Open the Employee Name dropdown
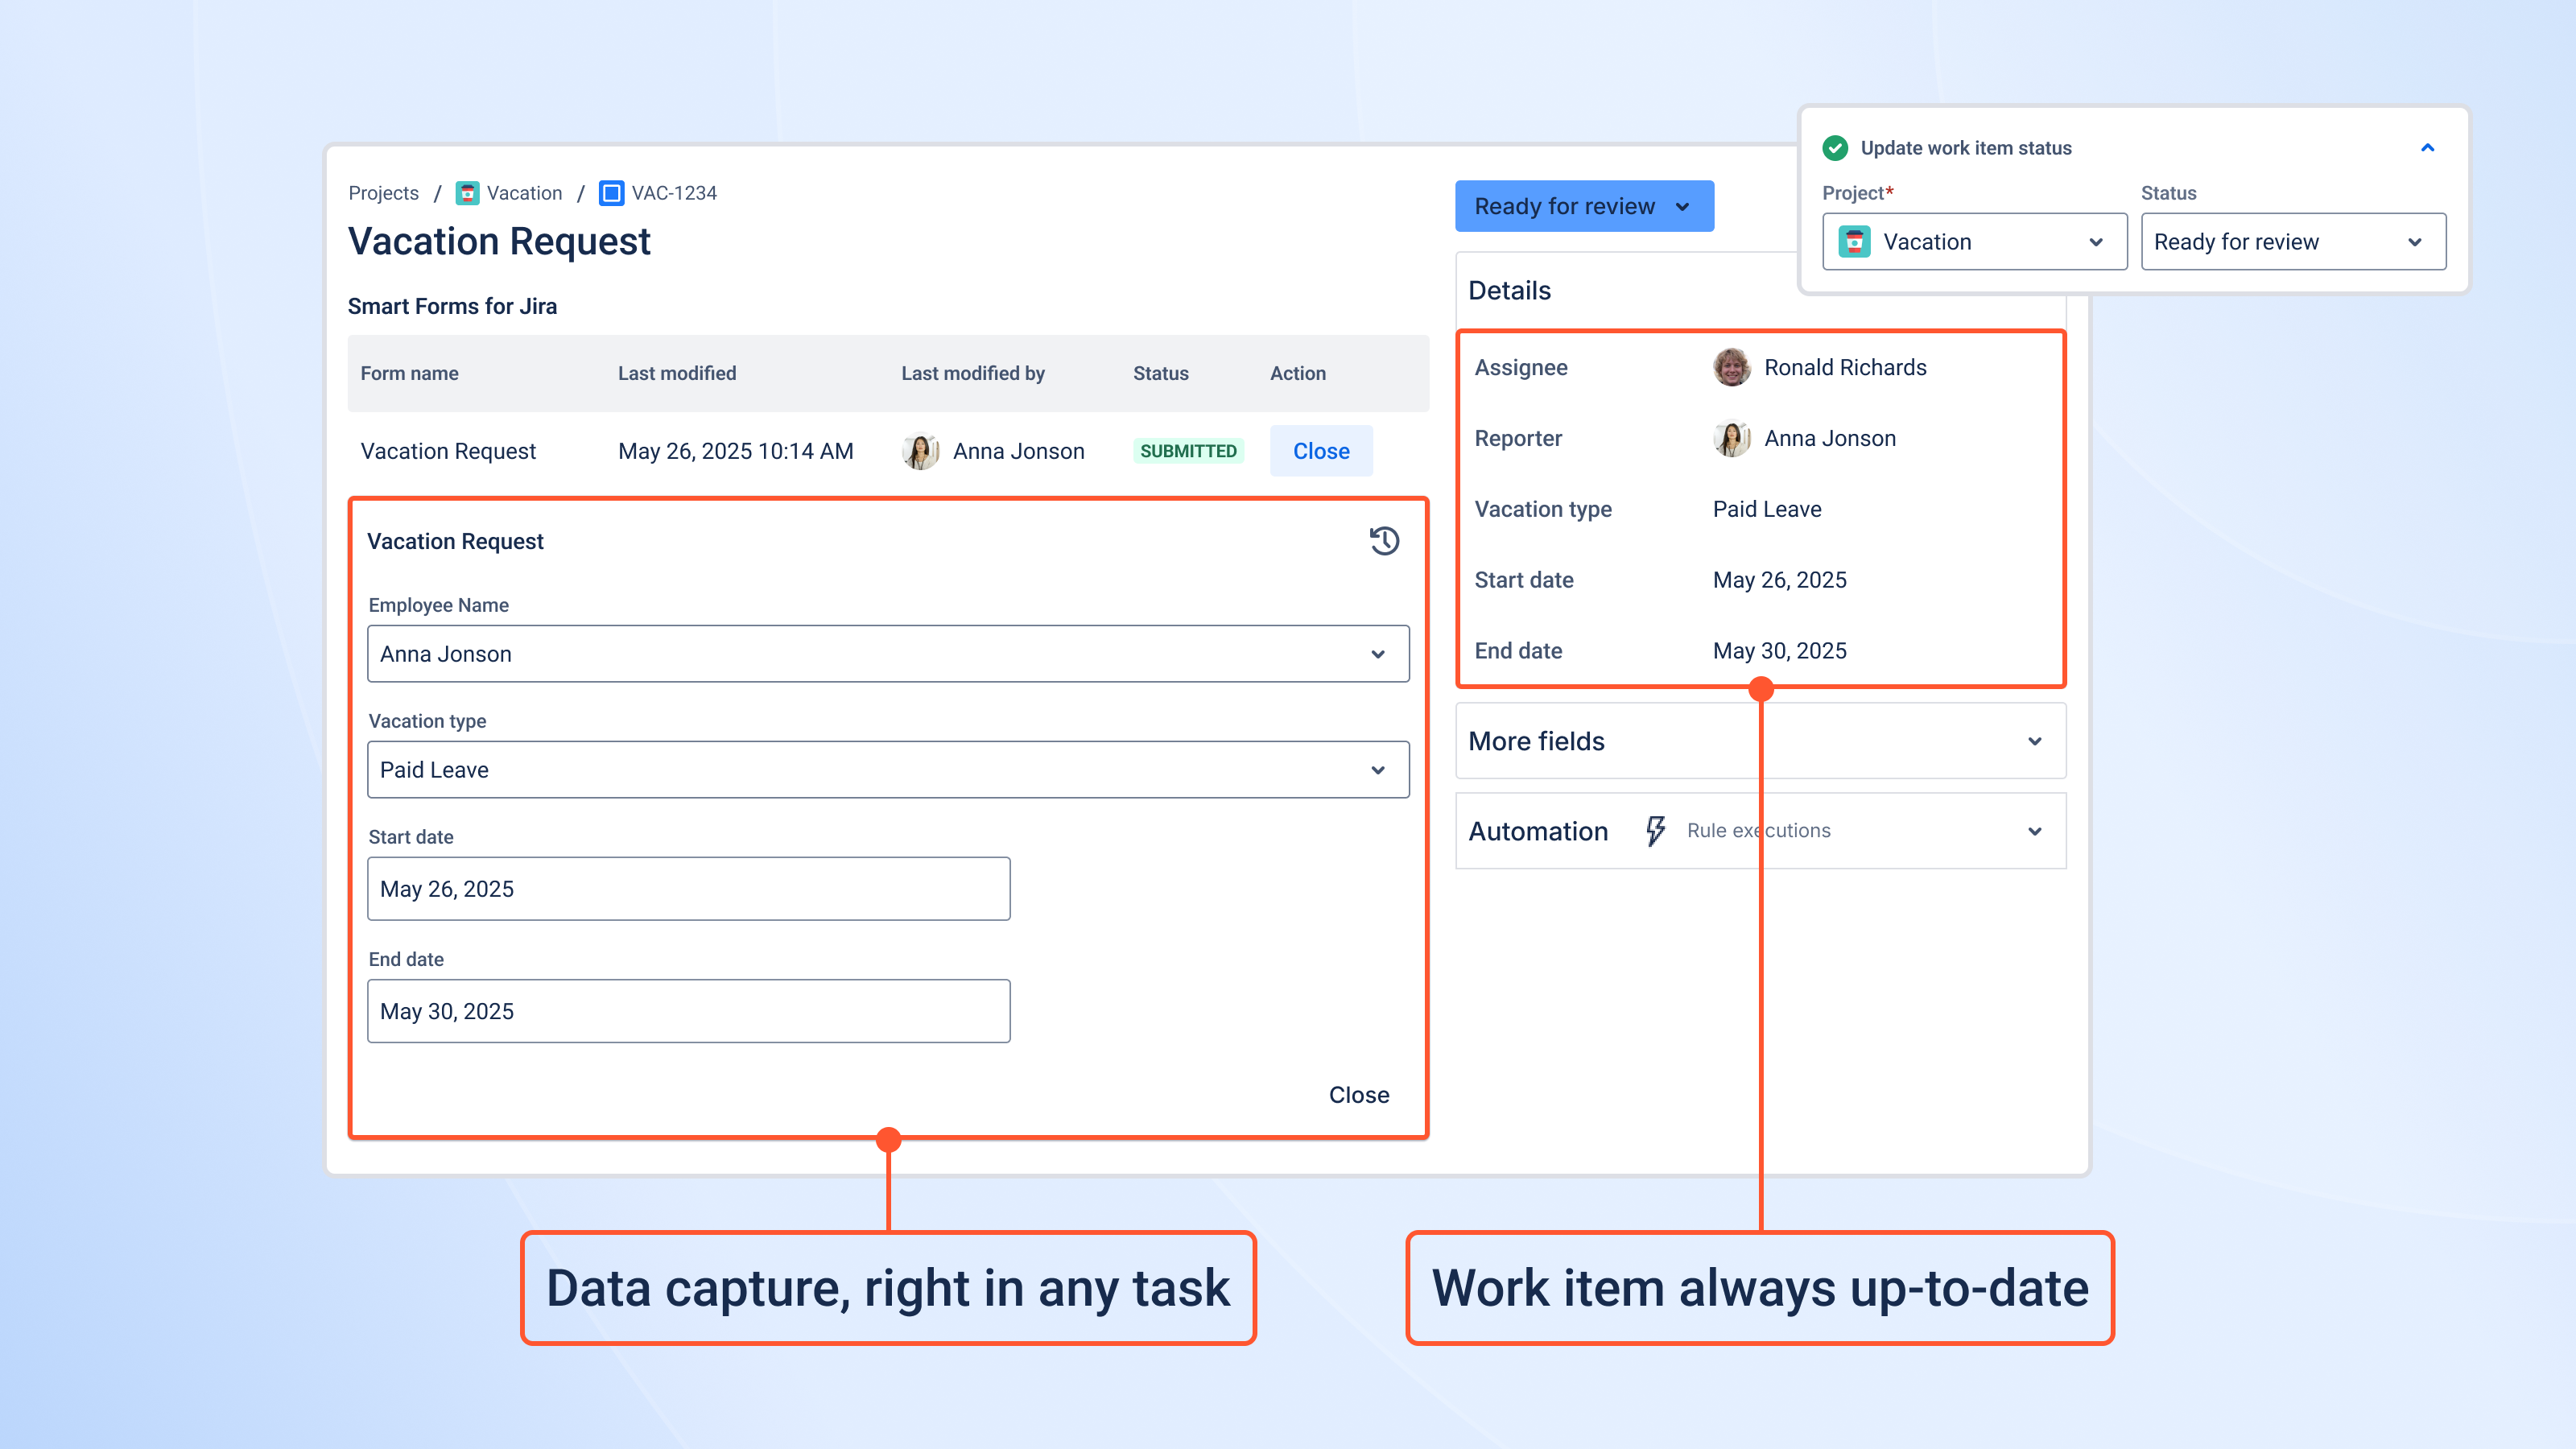2576x1449 pixels. 888,654
